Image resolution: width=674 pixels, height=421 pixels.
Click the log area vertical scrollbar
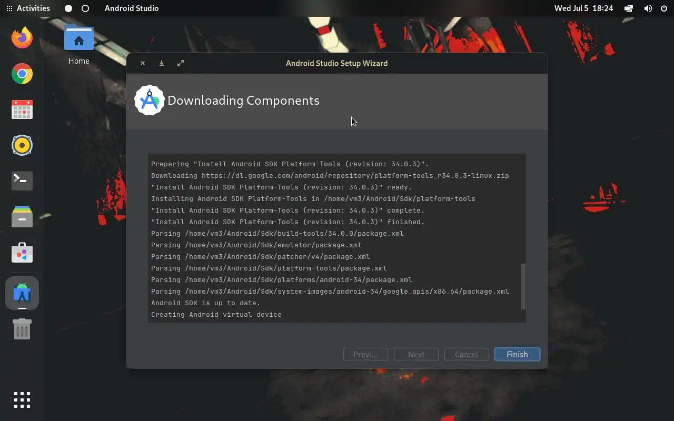point(523,287)
